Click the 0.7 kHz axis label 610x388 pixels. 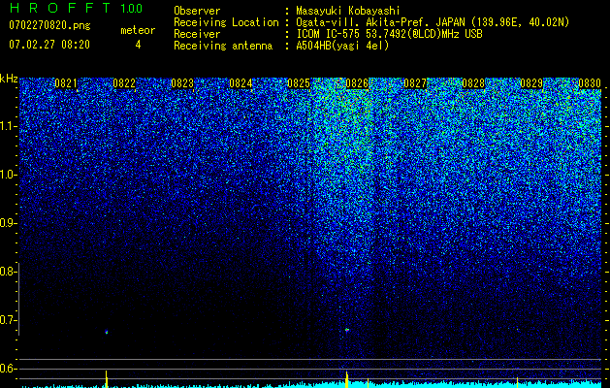coord(7,320)
